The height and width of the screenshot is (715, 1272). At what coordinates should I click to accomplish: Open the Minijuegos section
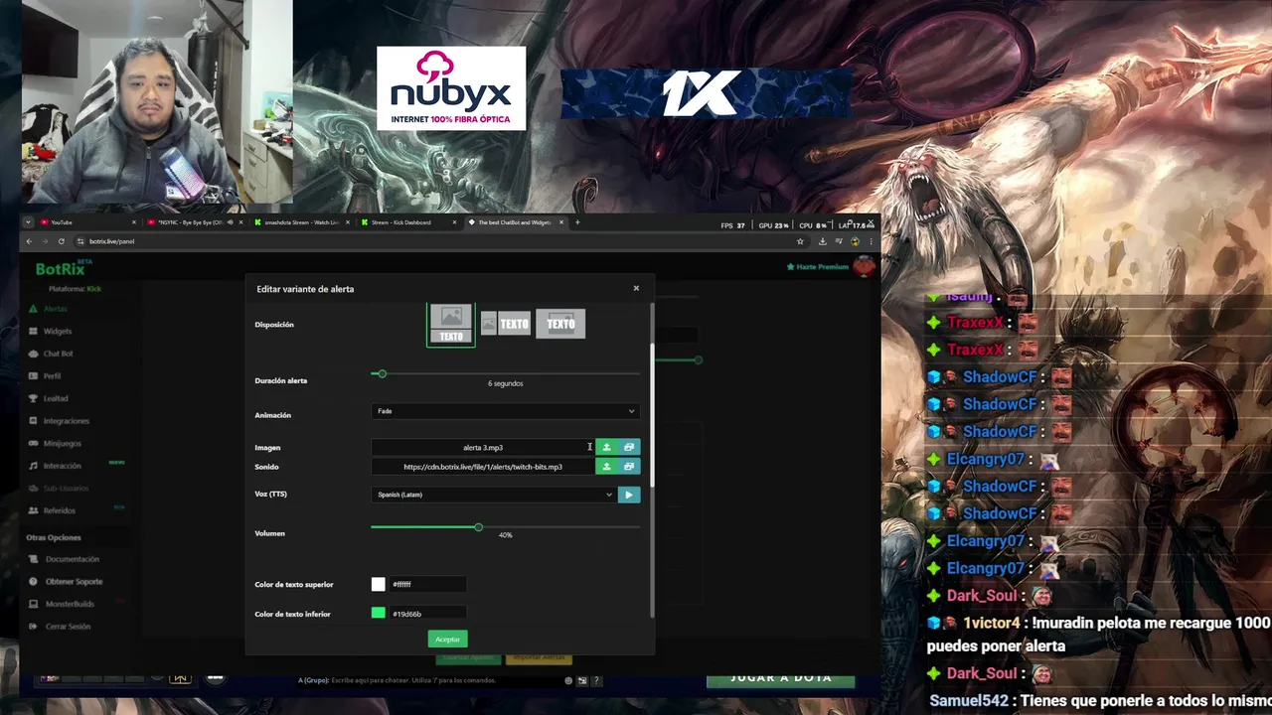coord(62,443)
